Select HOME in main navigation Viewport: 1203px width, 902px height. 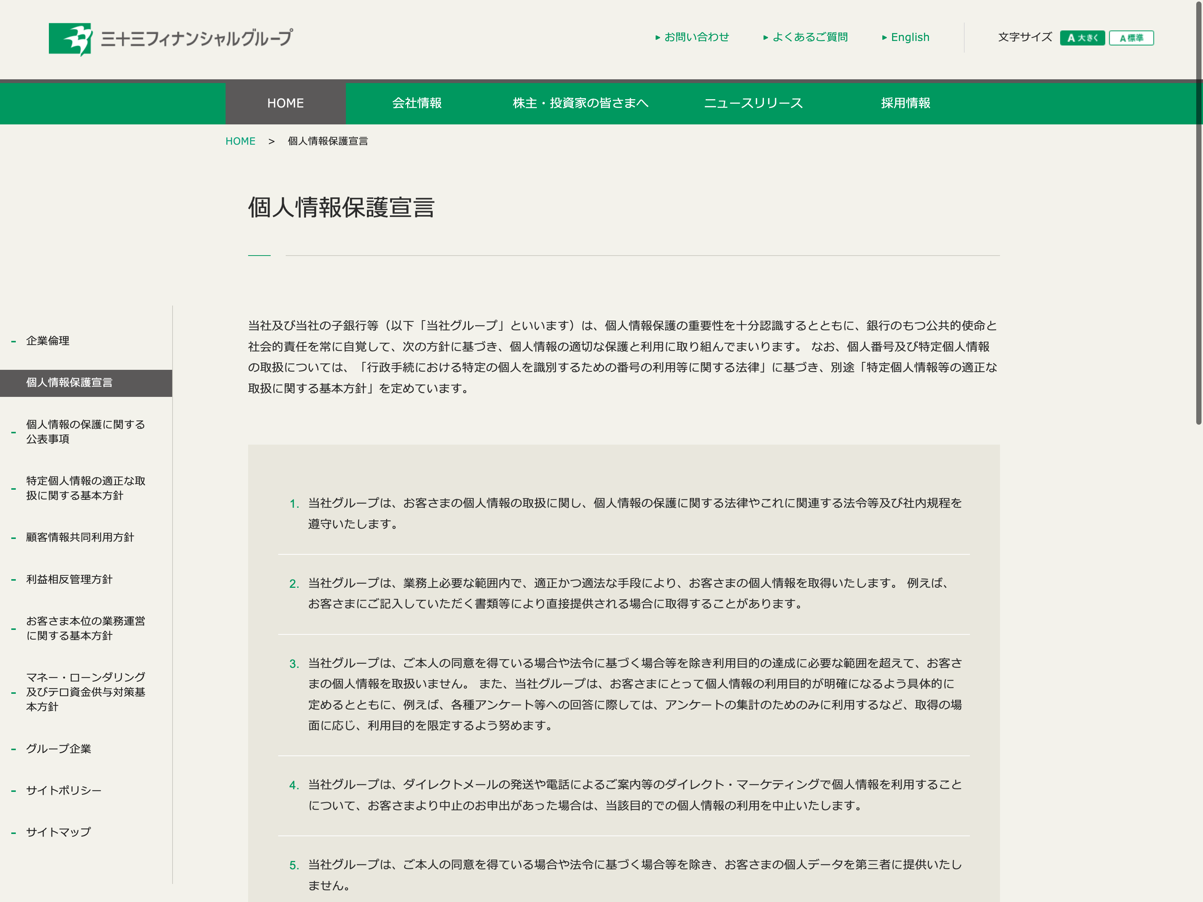point(285,103)
